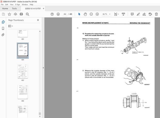Click the Zoom in plus button

(97, 14)
